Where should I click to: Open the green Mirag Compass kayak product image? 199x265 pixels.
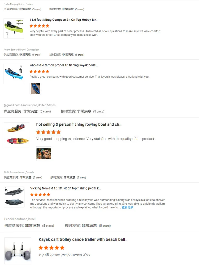(14, 28)
